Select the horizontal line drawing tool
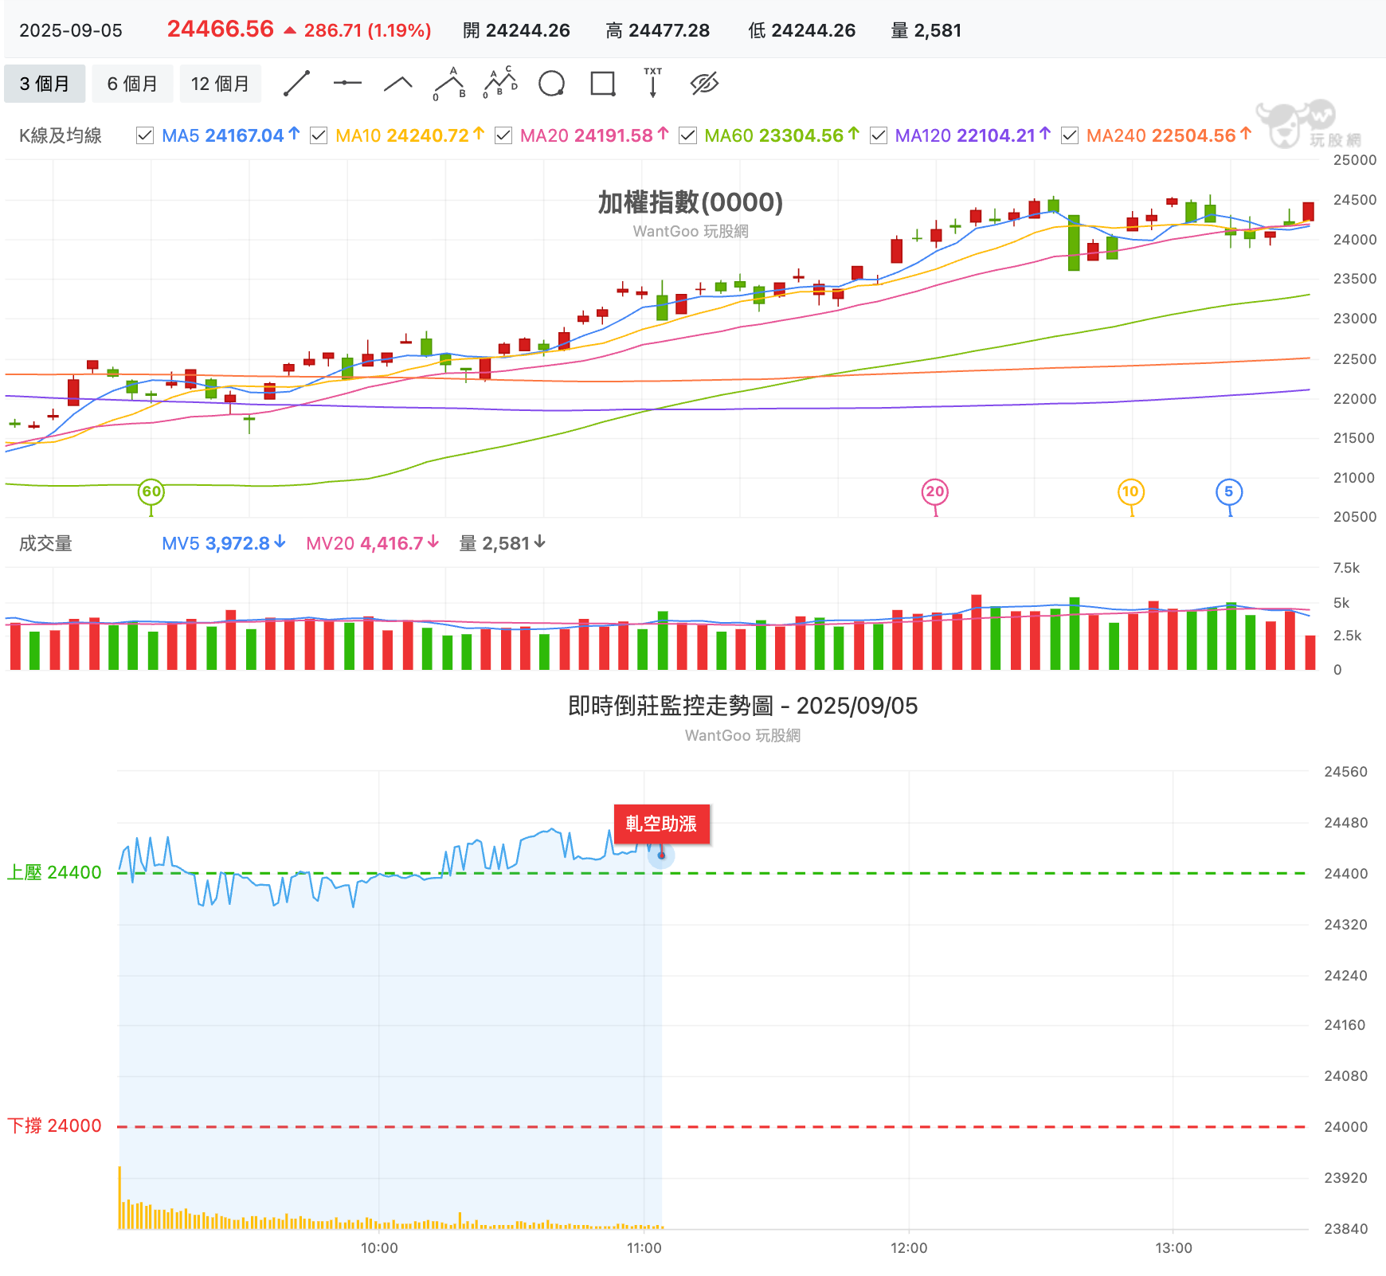Image resolution: width=1386 pixels, height=1276 pixels. click(x=347, y=83)
